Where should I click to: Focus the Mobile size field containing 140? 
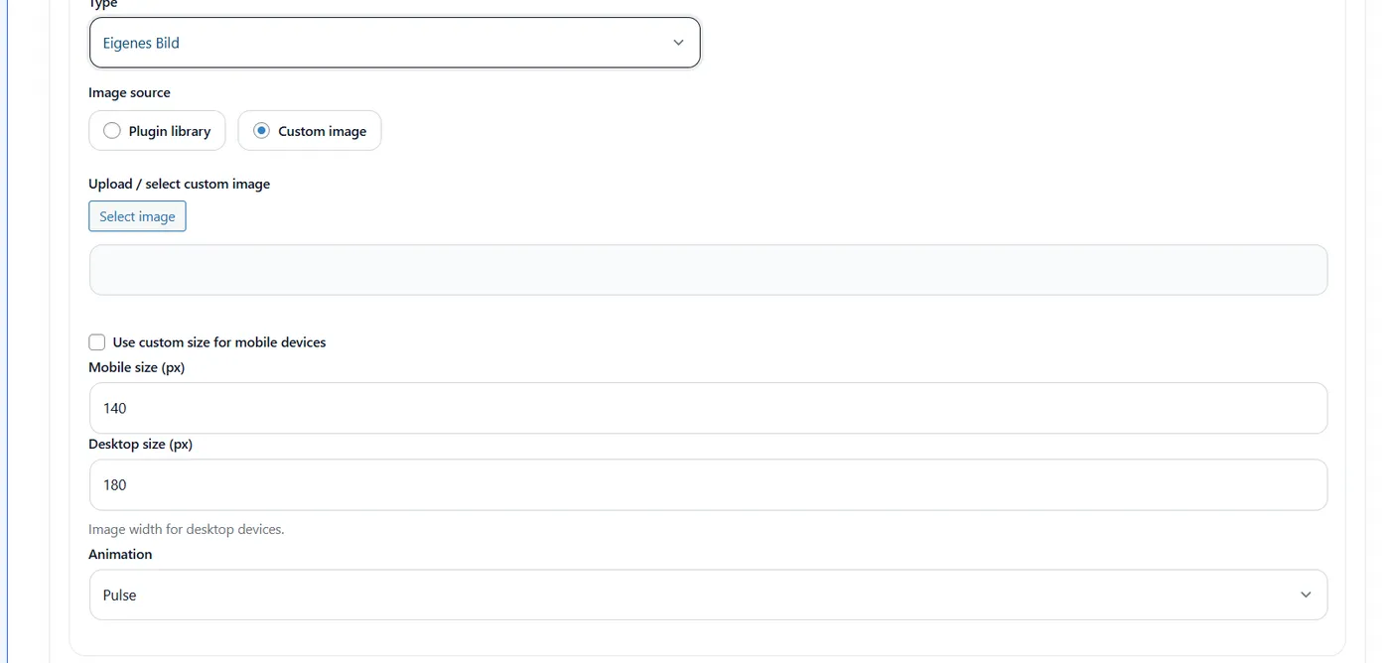[x=708, y=408]
